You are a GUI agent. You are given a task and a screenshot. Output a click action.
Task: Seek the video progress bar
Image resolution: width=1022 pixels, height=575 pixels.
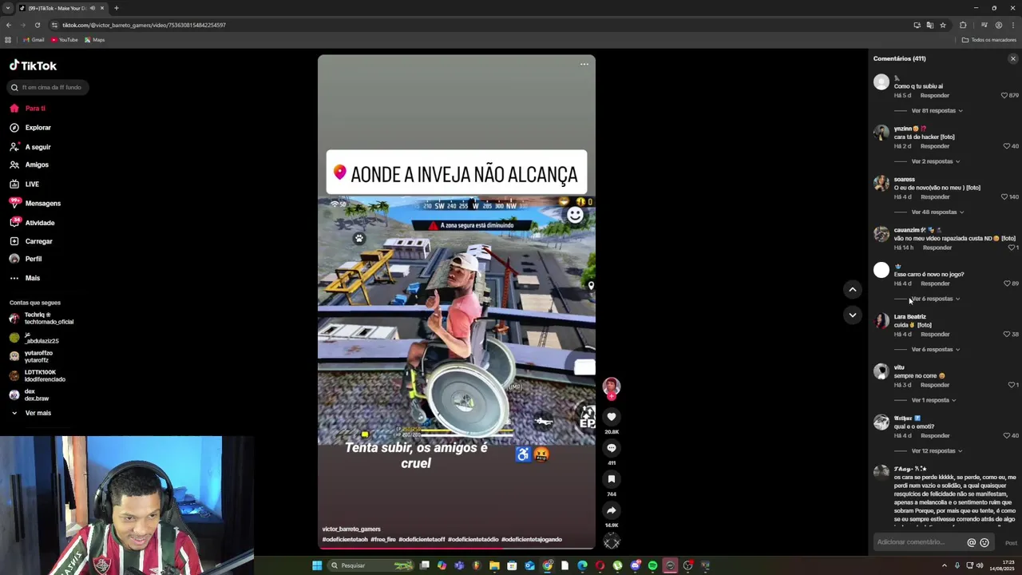point(456,548)
